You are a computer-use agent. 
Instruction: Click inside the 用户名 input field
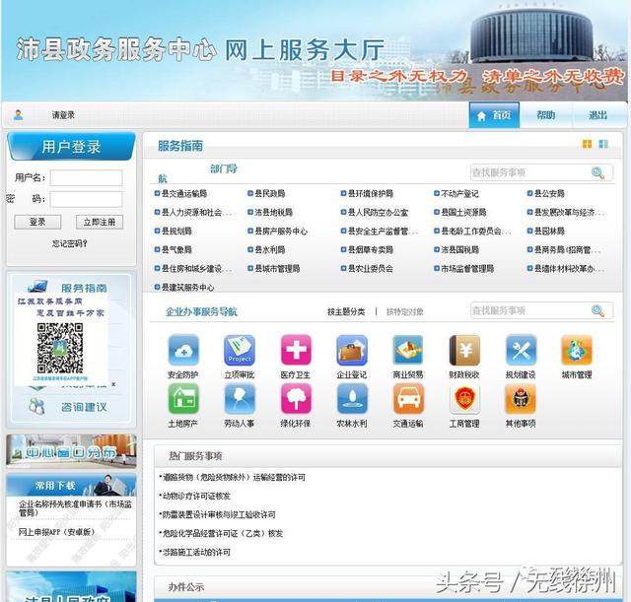click(x=86, y=177)
